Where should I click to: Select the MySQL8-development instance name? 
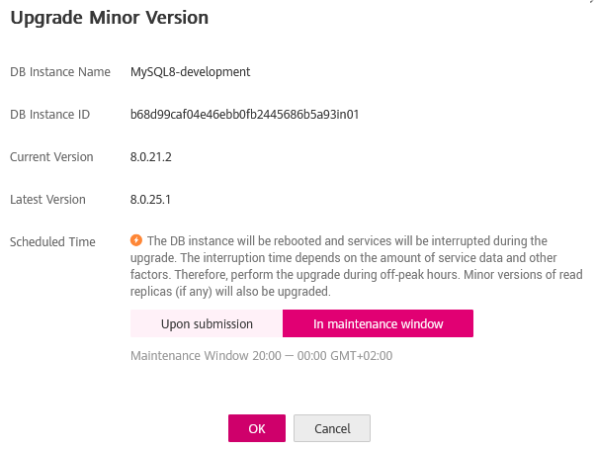coord(191,72)
